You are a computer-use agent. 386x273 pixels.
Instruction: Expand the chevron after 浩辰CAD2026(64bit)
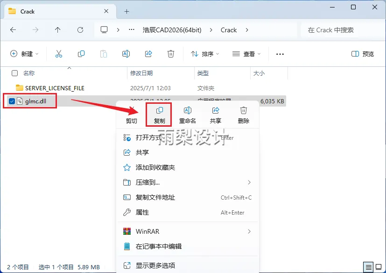tap(211, 30)
